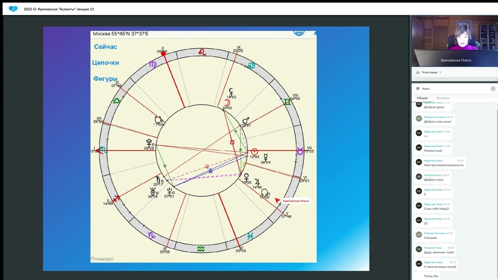Click the Москва 55°45'N location text
This screenshot has height=280, width=498.
pos(121,34)
